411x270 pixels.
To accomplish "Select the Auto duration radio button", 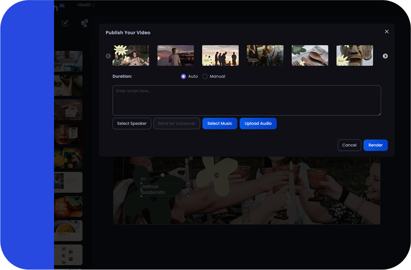I will click(x=184, y=76).
